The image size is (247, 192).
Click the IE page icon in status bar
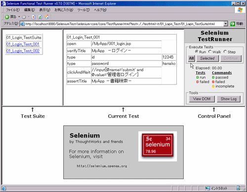tap(3, 188)
